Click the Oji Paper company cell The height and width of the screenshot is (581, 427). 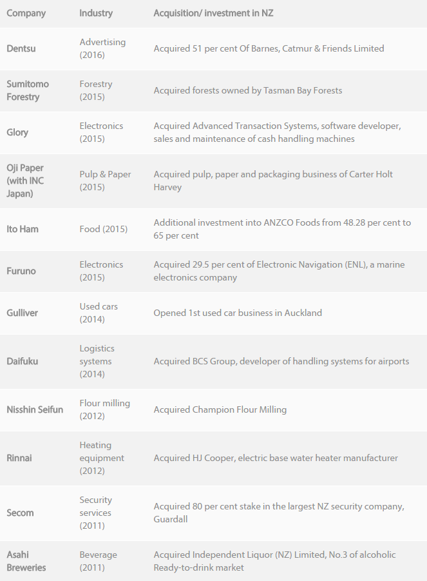point(25,181)
